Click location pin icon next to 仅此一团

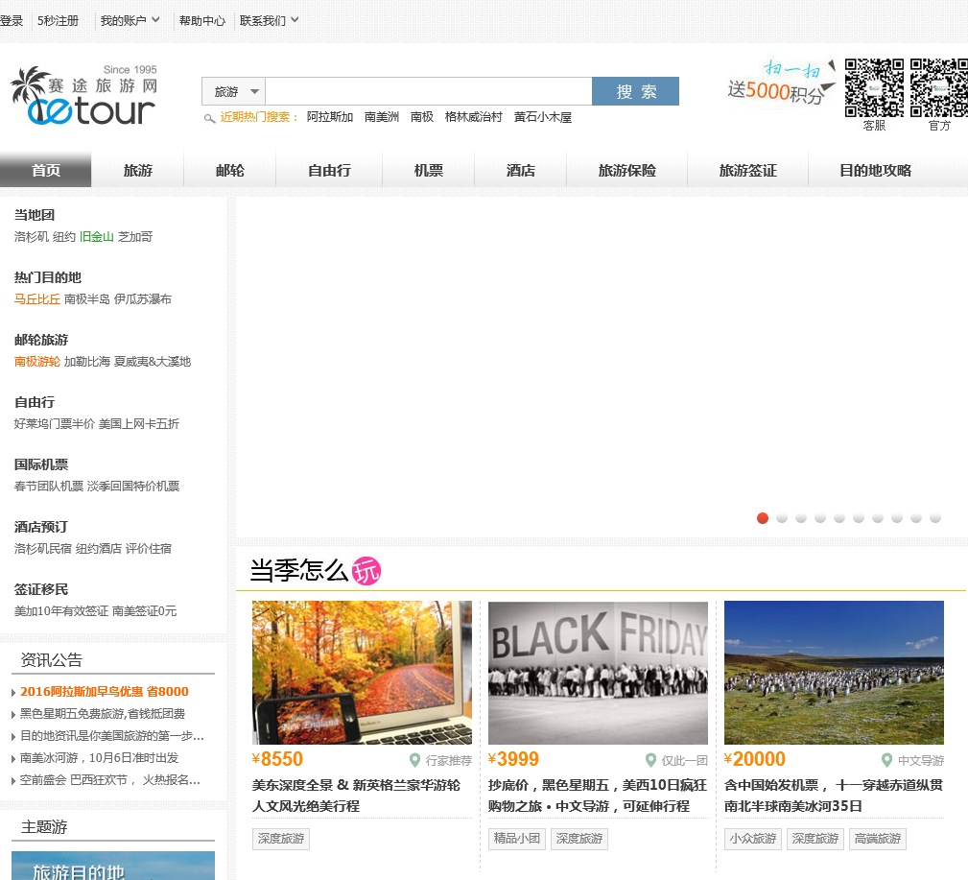pyautogui.click(x=650, y=760)
